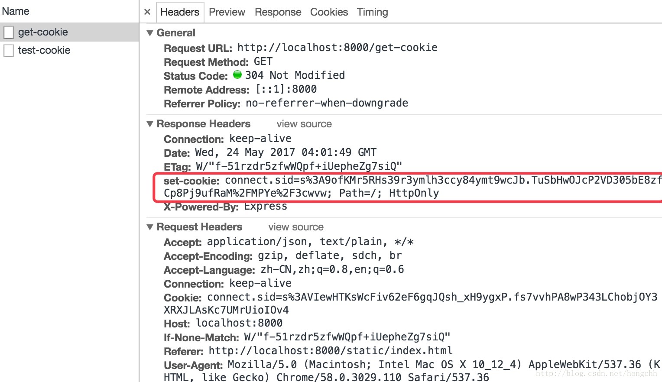Click the file icon beside get-cookie
The image size is (662, 382).
[x=9, y=32]
